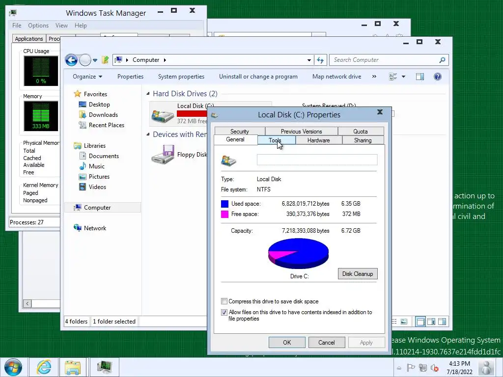Click System properties in the toolbar
This screenshot has width=503, height=377.
181,77
